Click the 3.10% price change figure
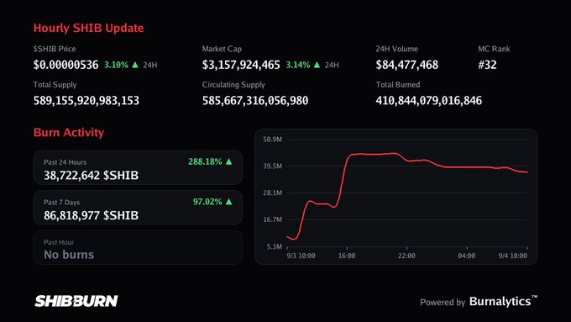 [x=116, y=65]
